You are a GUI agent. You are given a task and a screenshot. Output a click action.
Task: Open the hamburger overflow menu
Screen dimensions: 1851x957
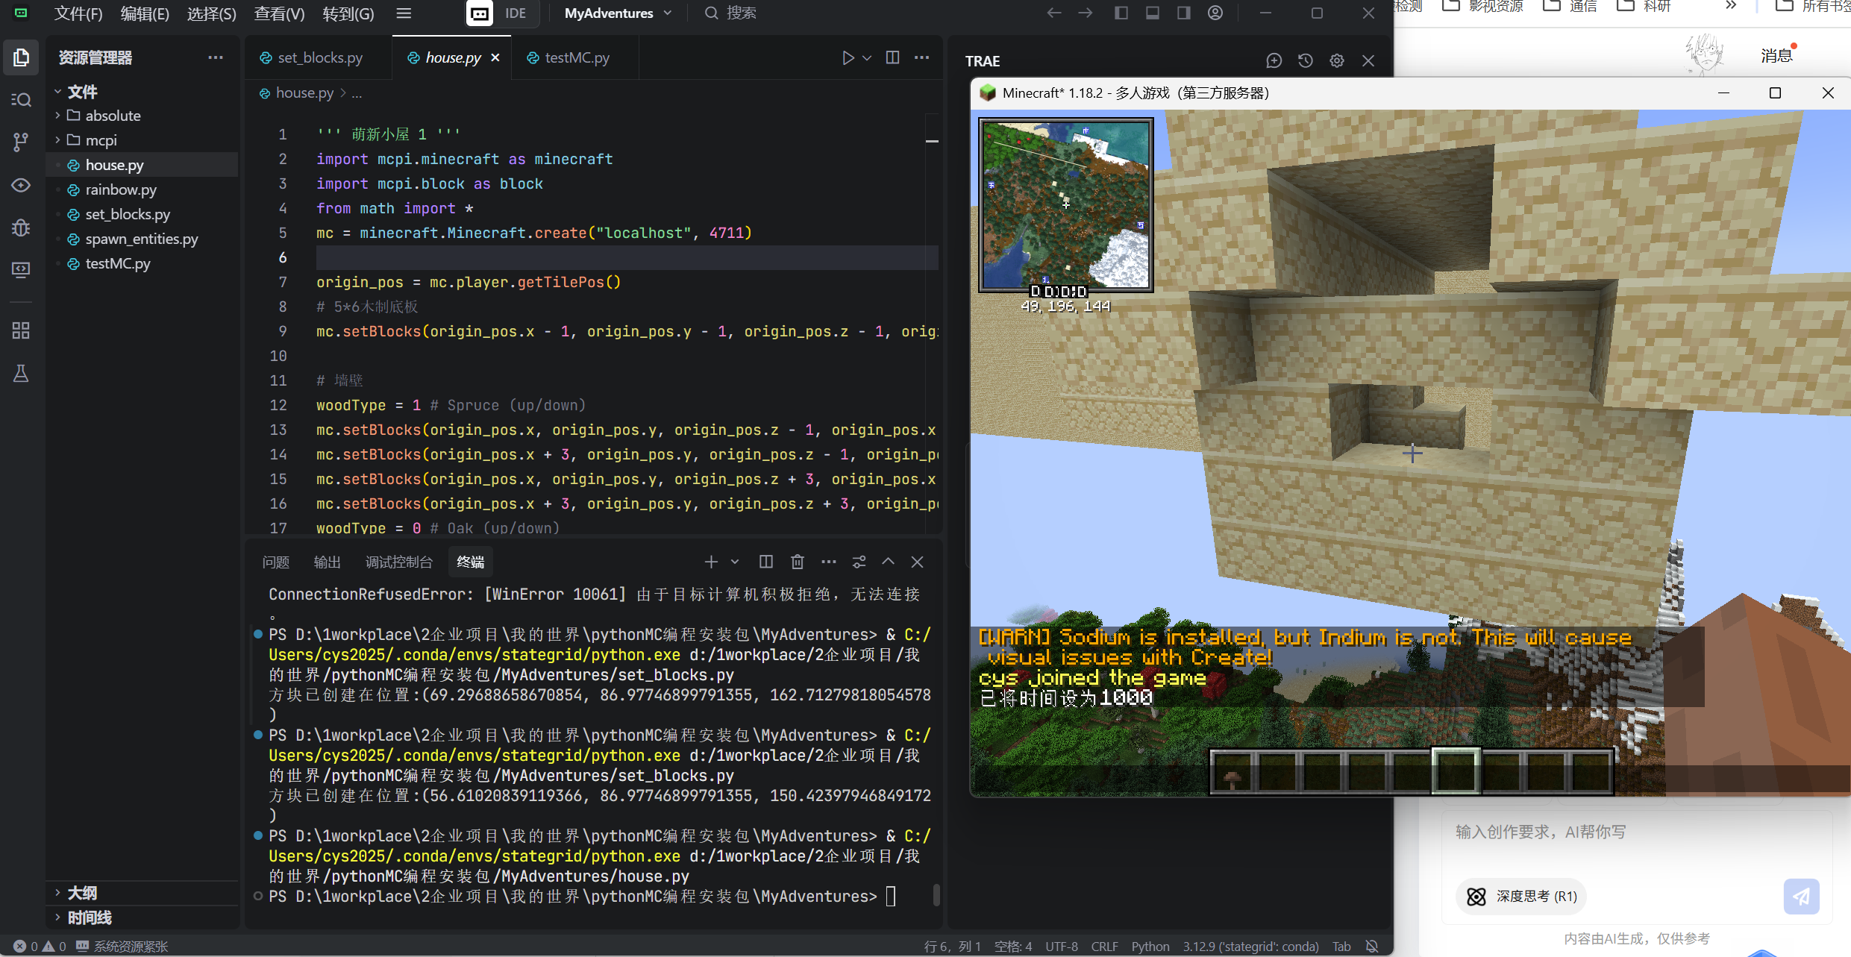[x=404, y=13]
